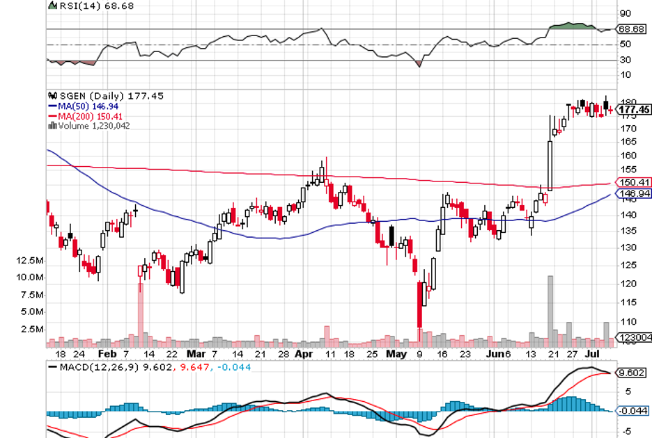
Task: Click the 150.41 MA(200) tag on right axis
Action: tap(634, 182)
